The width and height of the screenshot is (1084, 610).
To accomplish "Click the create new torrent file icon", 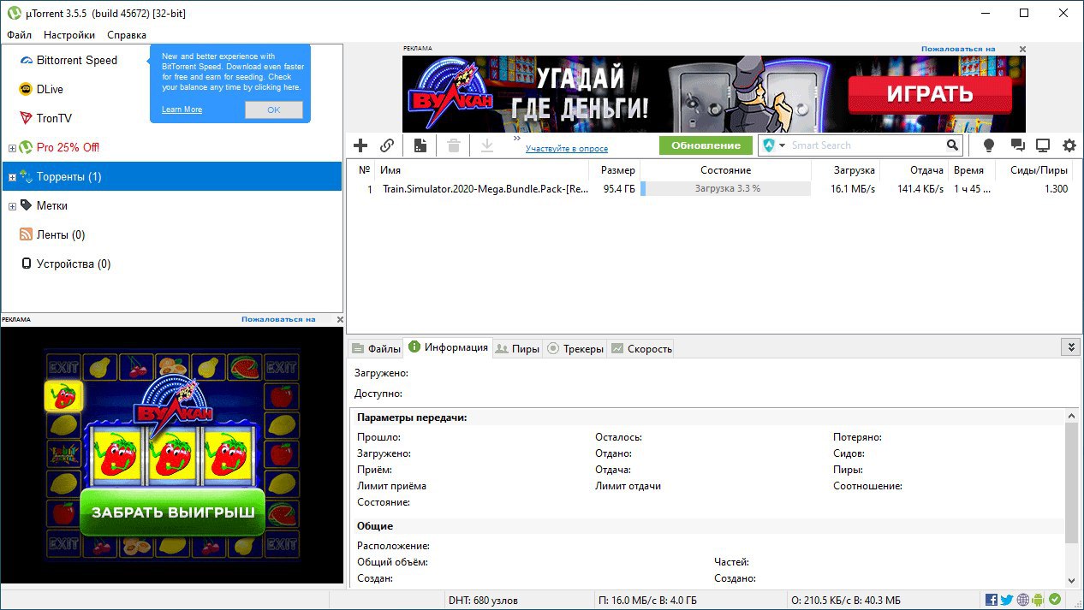I will (420, 145).
